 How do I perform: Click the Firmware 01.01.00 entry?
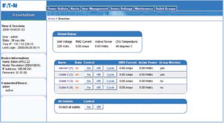(14, 73)
